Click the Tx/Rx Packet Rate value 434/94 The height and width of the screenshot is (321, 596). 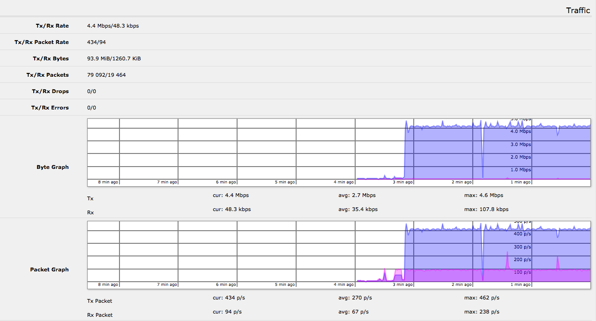point(96,42)
